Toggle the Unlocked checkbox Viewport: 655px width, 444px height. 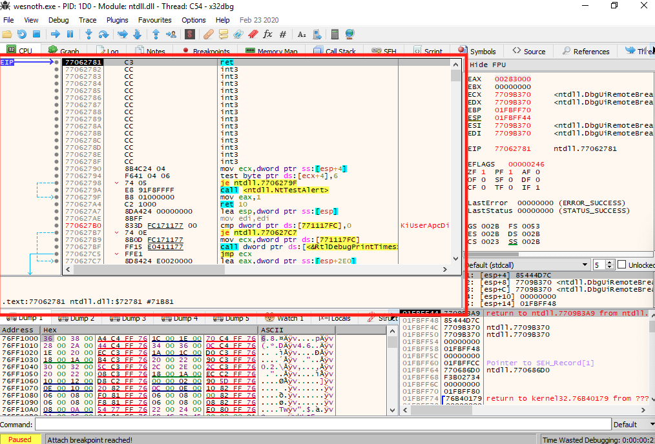coord(621,265)
